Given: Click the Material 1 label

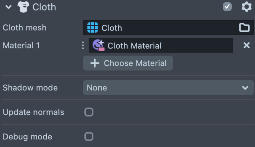Looking at the screenshot, I should click(21, 46).
